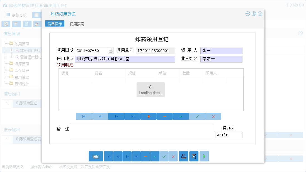Open the calendar picker beside 领用日期
306x172 pixels.
(110, 51)
